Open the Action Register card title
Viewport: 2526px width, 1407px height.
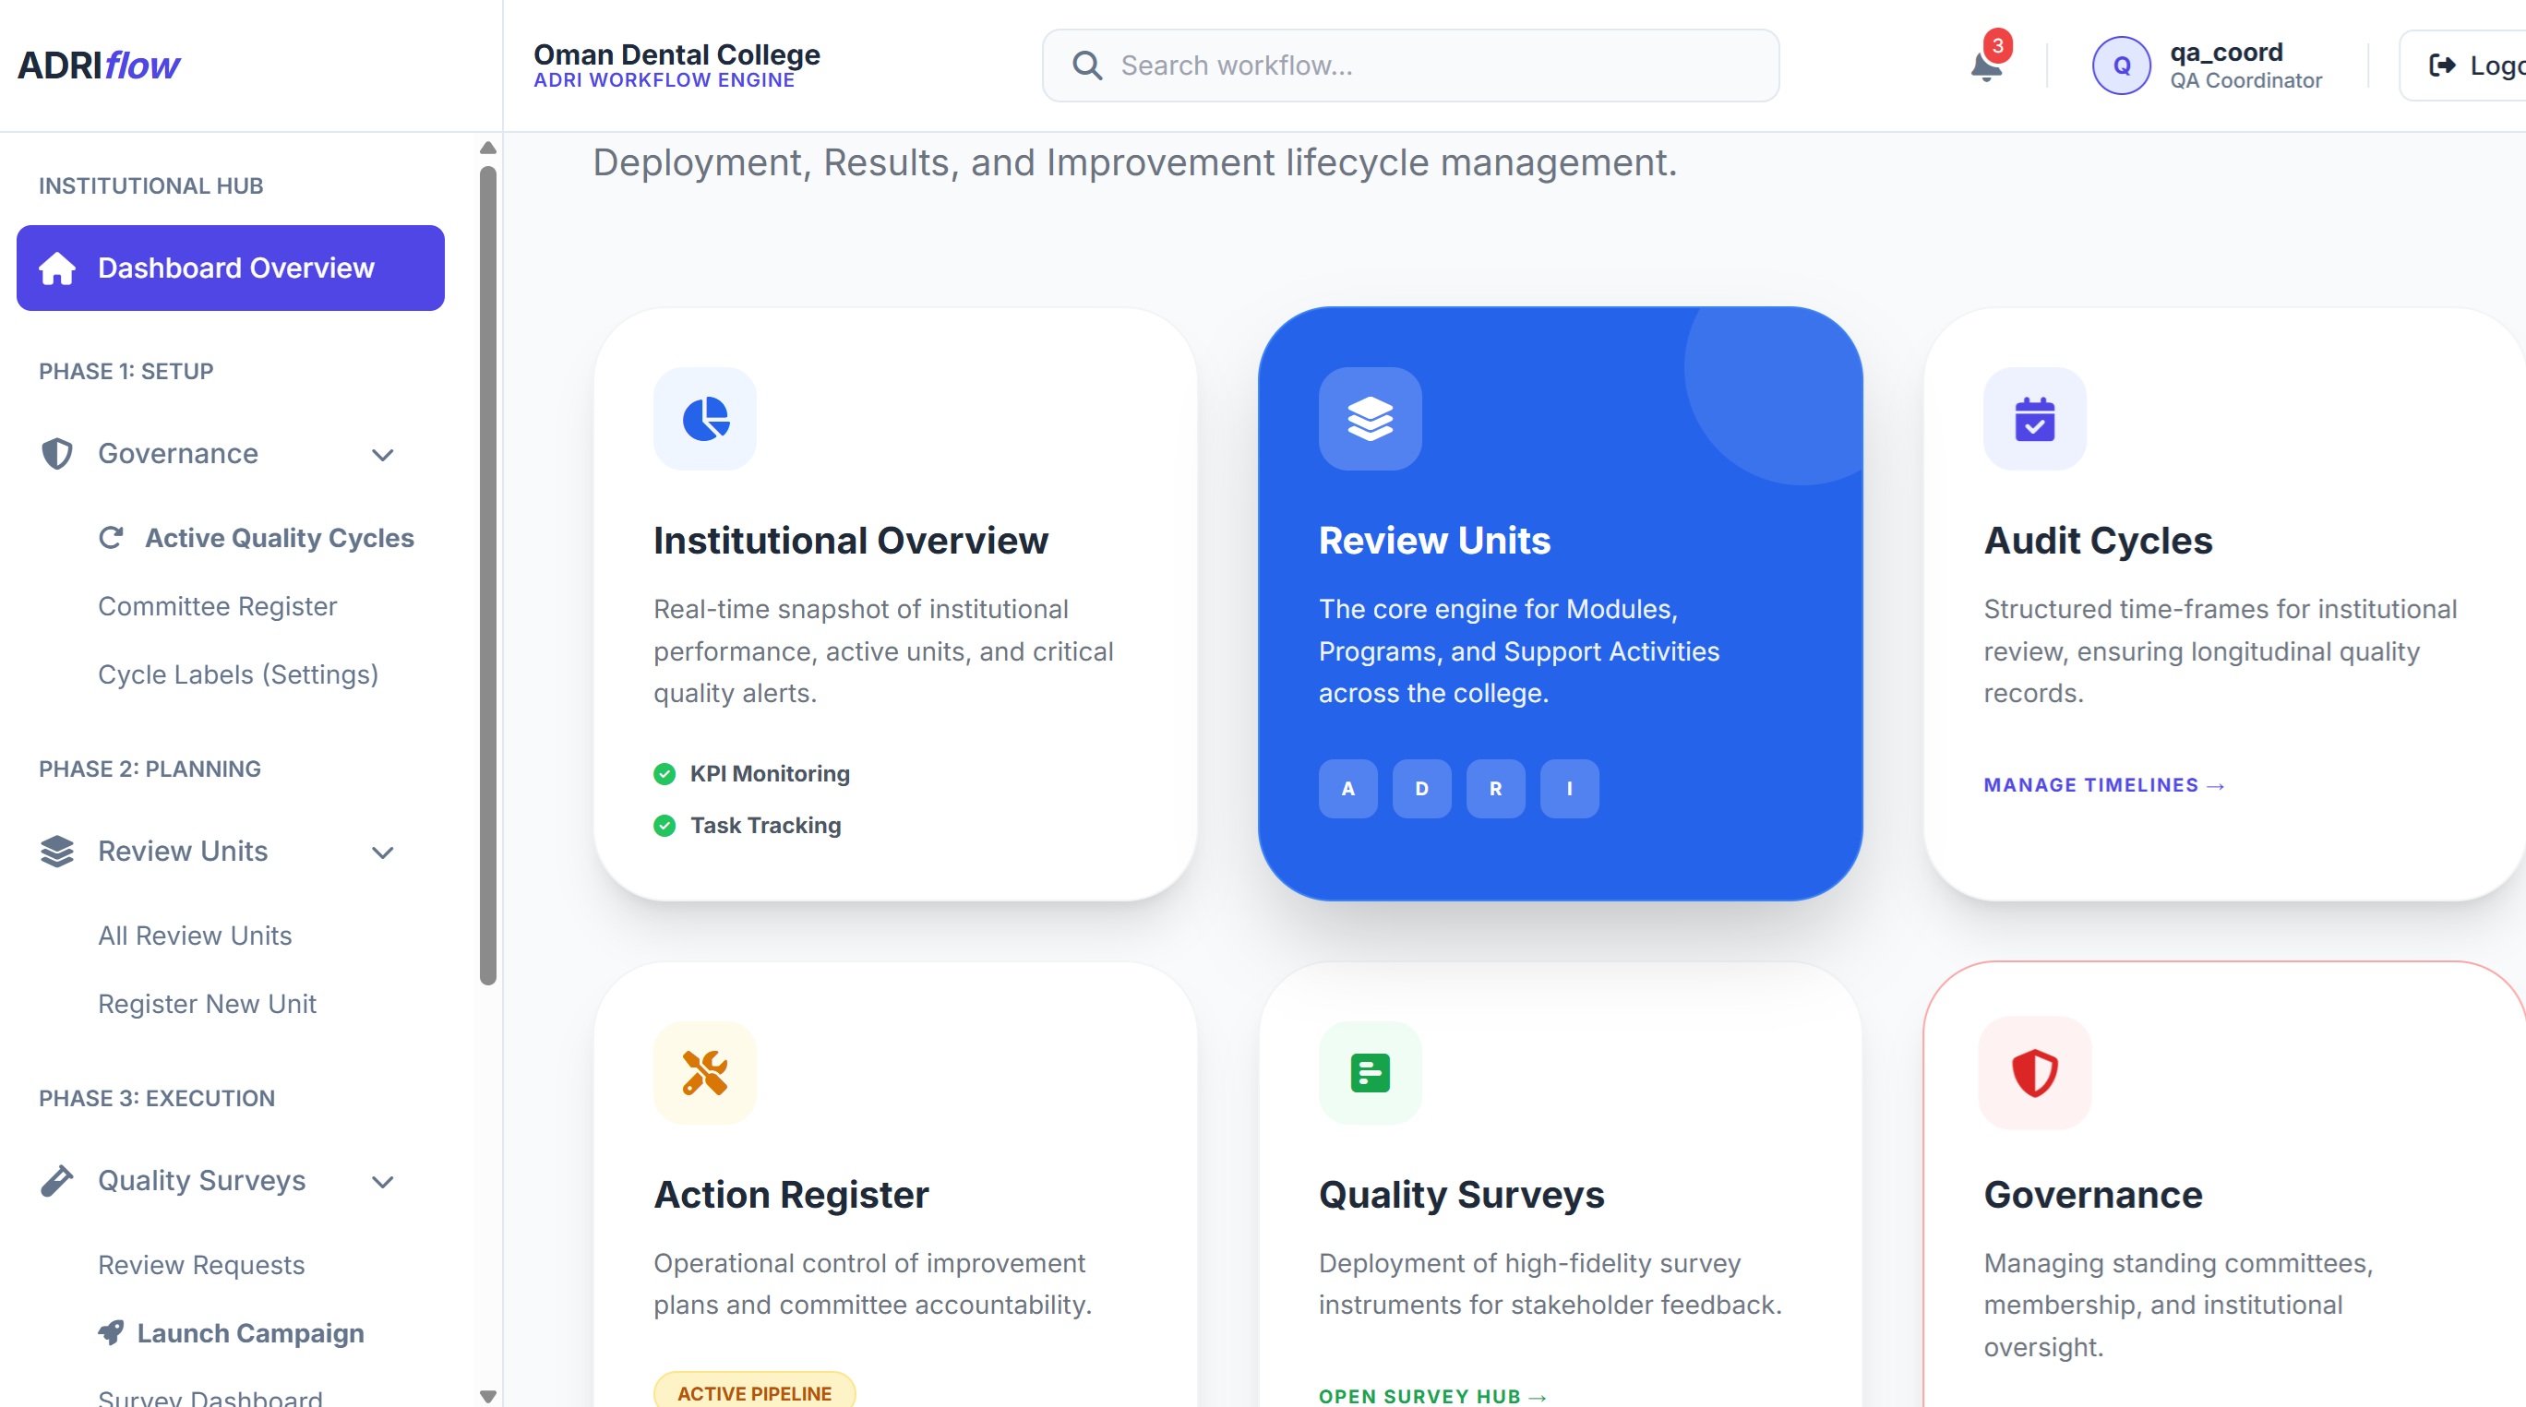(790, 1194)
